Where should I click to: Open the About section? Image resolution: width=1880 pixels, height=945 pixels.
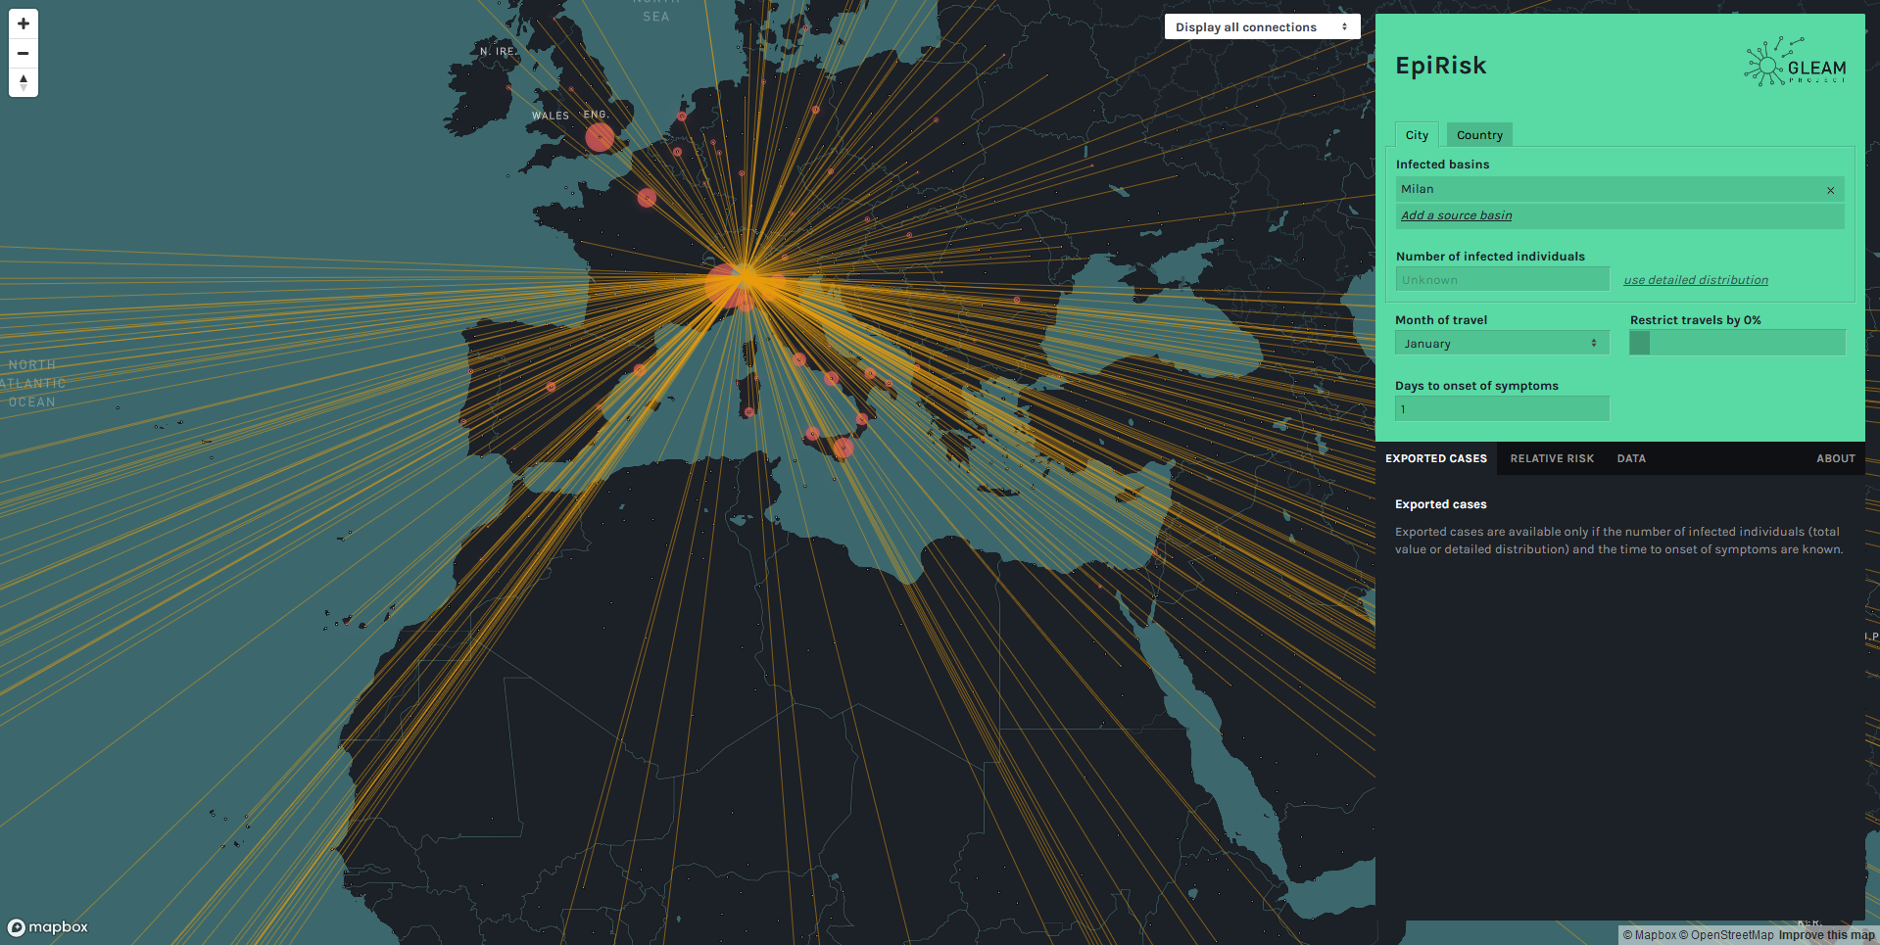tap(1835, 458)
